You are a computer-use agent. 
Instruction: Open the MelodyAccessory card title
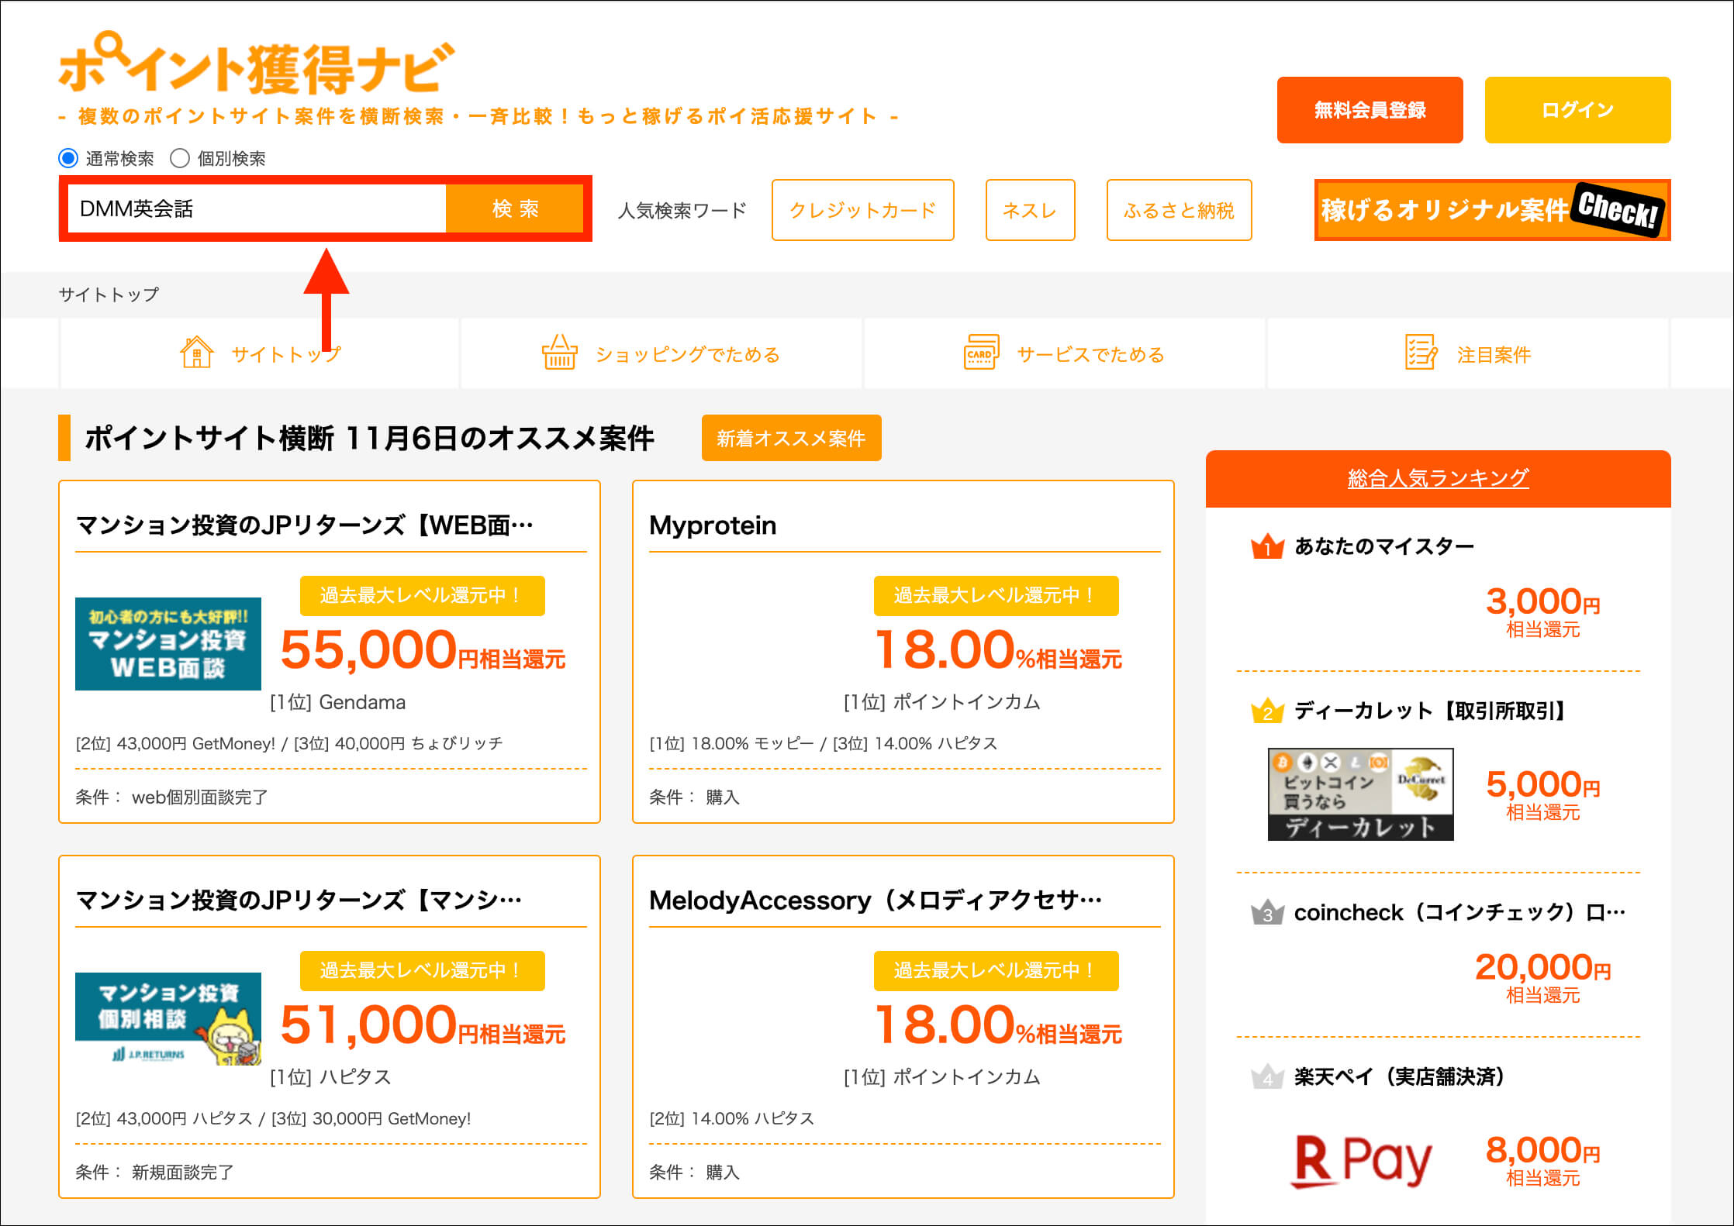click(x=876, y=901)
